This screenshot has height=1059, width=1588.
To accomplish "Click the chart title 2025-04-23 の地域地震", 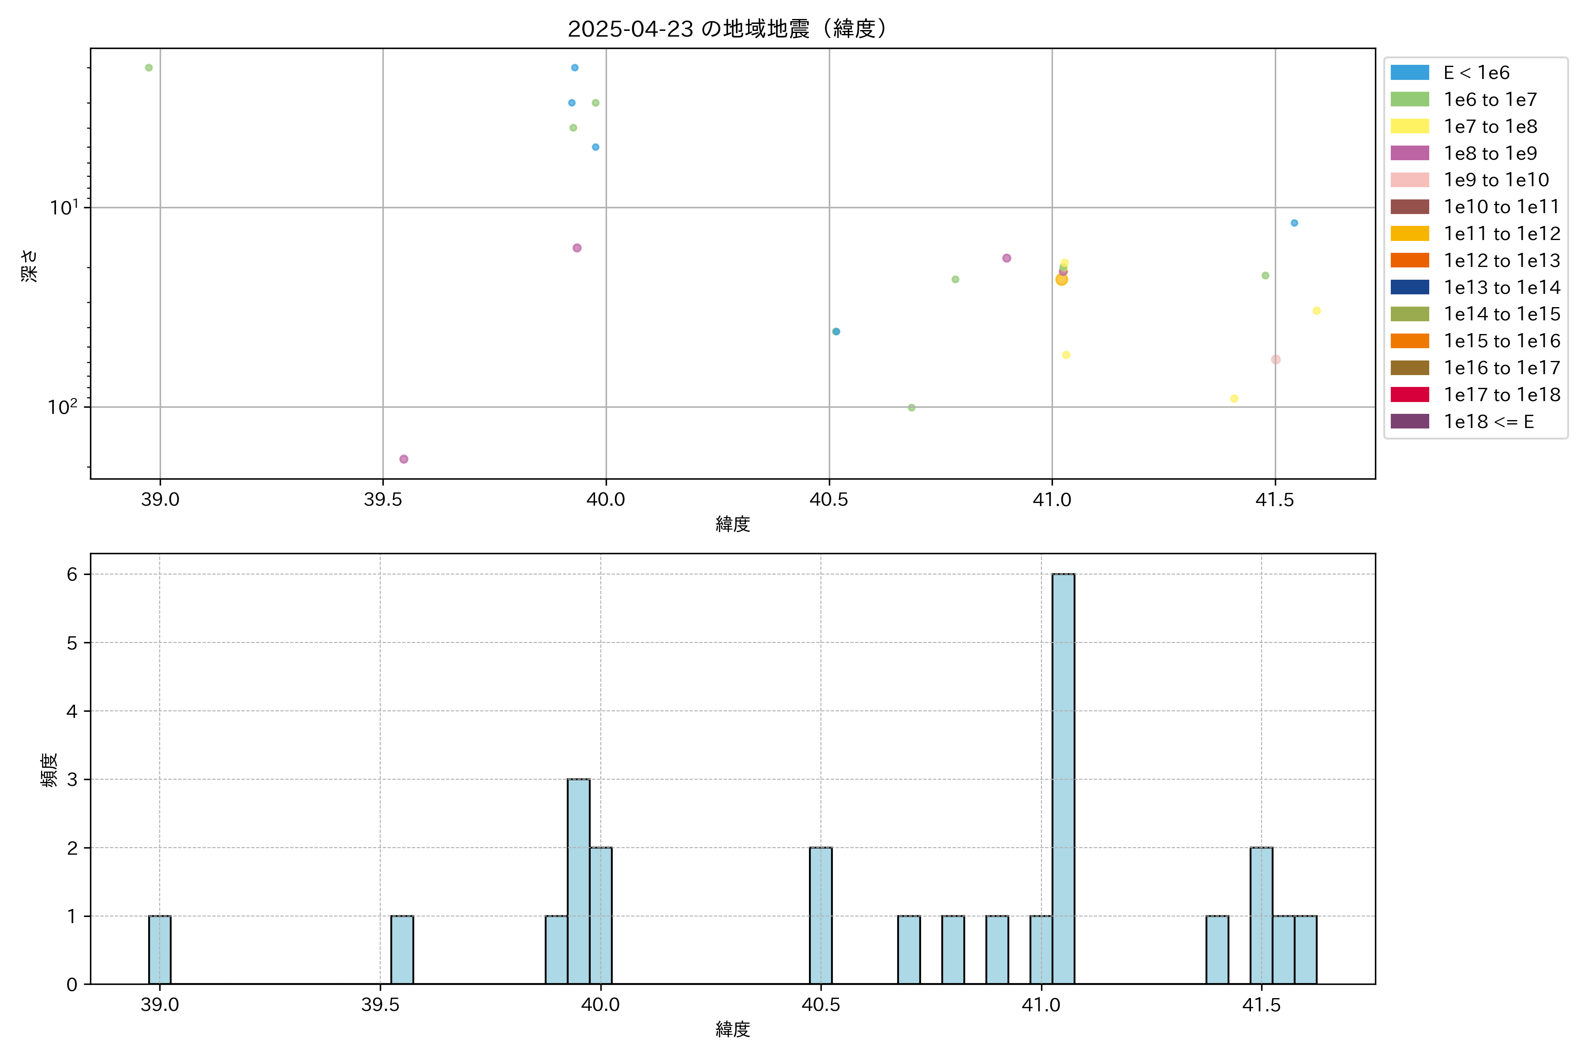I will pos(727,29).
